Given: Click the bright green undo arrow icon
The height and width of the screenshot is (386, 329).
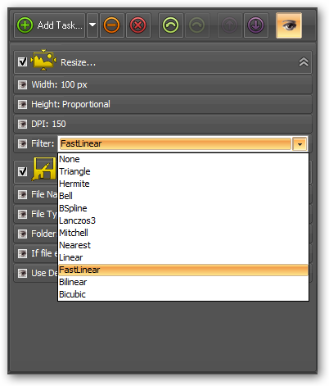Looking at the screenshot, I should 170,25.
